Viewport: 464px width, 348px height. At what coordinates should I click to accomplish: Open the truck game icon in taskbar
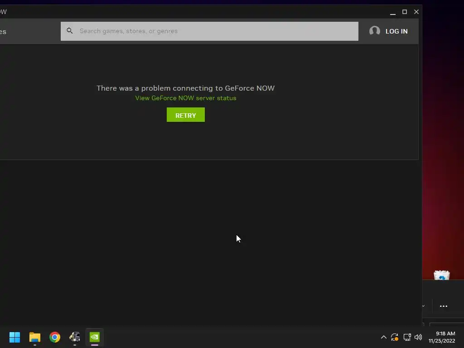point(75,337)
